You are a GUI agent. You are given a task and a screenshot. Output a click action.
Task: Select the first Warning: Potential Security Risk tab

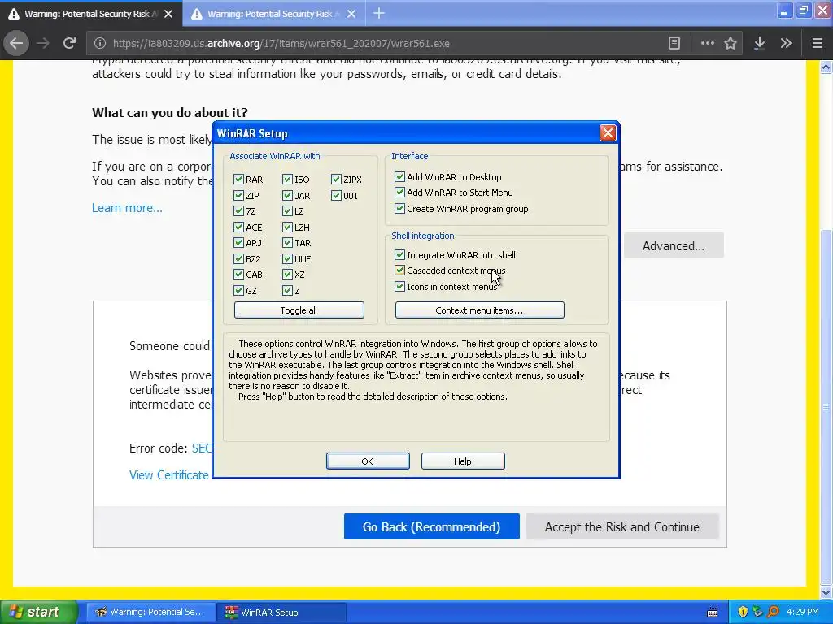(91, 13)
